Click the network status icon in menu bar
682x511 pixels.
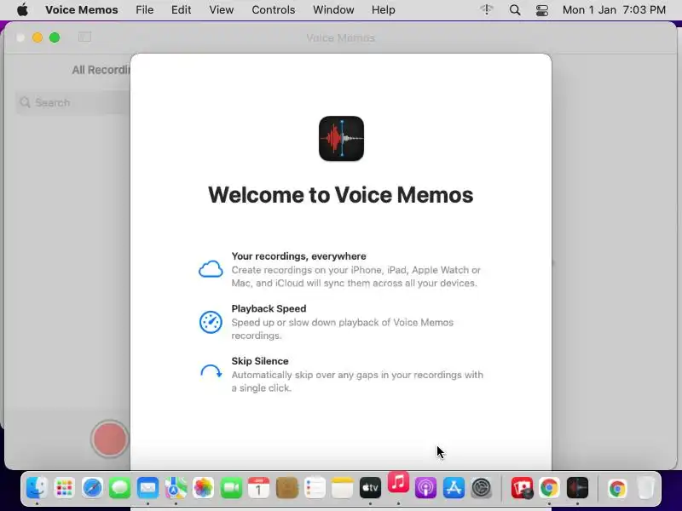click(486, 9)
